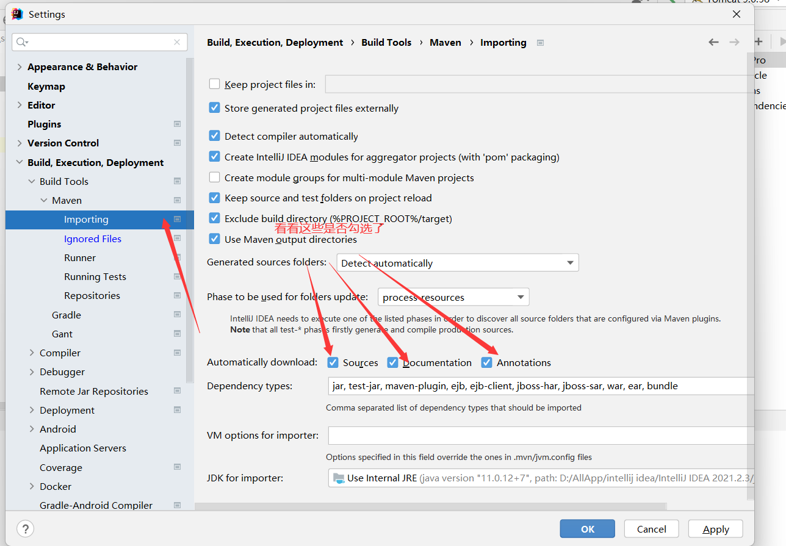Expand the Compiler node
Image resolution: width=786 pixels, height=546 pixels.
pyautogui.click(x=32, y=353)
